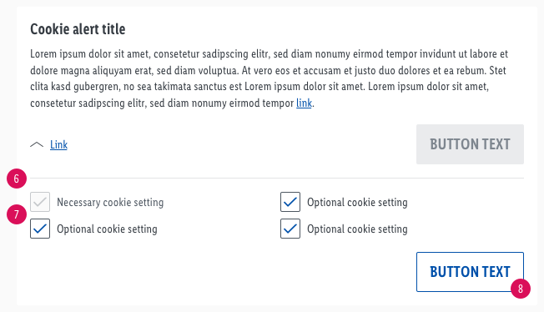Click the horizontal divider line above checkboxes

click(x=277, y=178)
